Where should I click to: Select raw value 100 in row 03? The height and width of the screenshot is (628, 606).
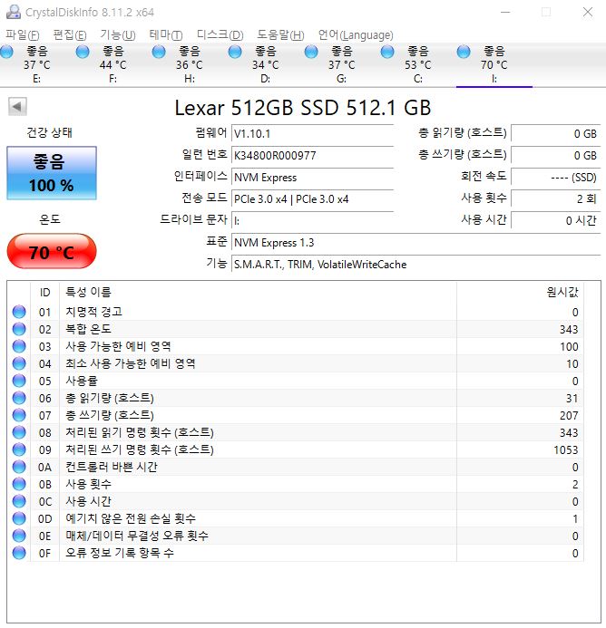(569, 346)
